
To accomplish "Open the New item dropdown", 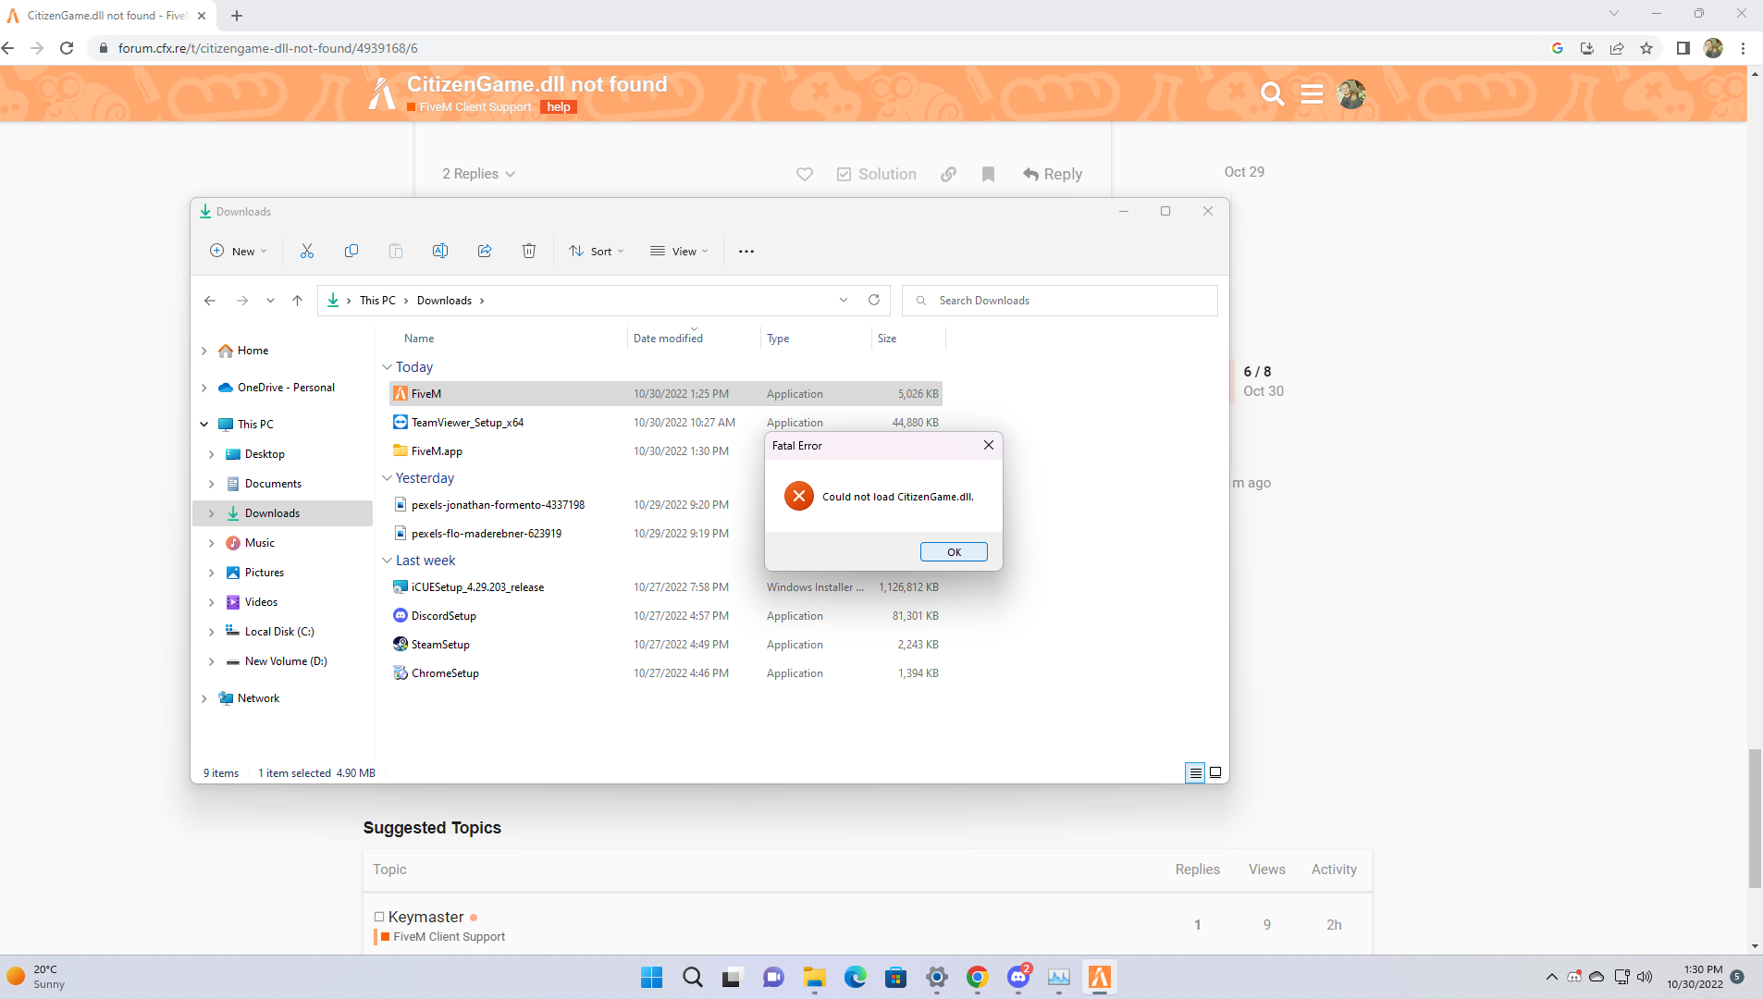I will click(x=239, y=251).
